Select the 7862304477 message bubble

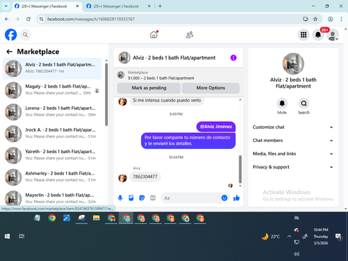[145, 177]
